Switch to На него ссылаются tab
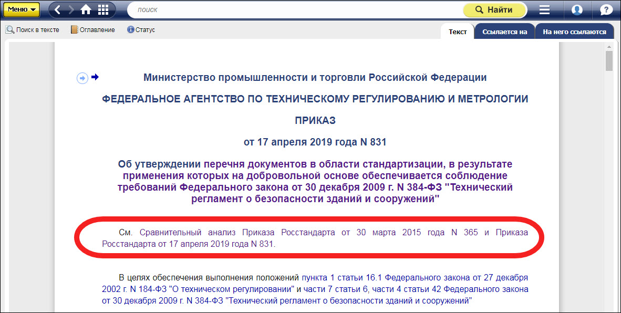This screenshot has width=621, height=313. [574, 32]
